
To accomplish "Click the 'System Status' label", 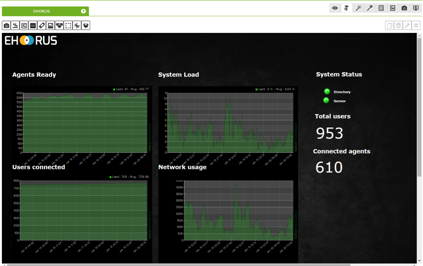I will (339, 74).
